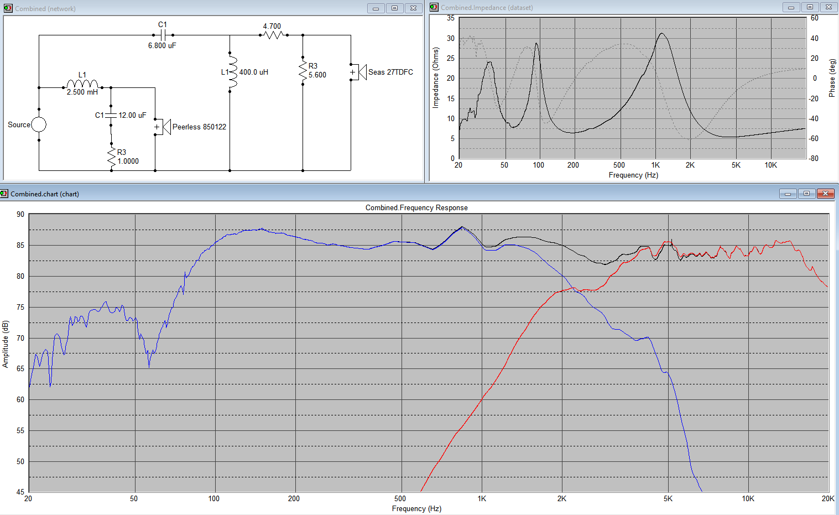Screen dimensions: 839x515
Task: Maximize the Combined (network) window
Action: click(394, 8)
